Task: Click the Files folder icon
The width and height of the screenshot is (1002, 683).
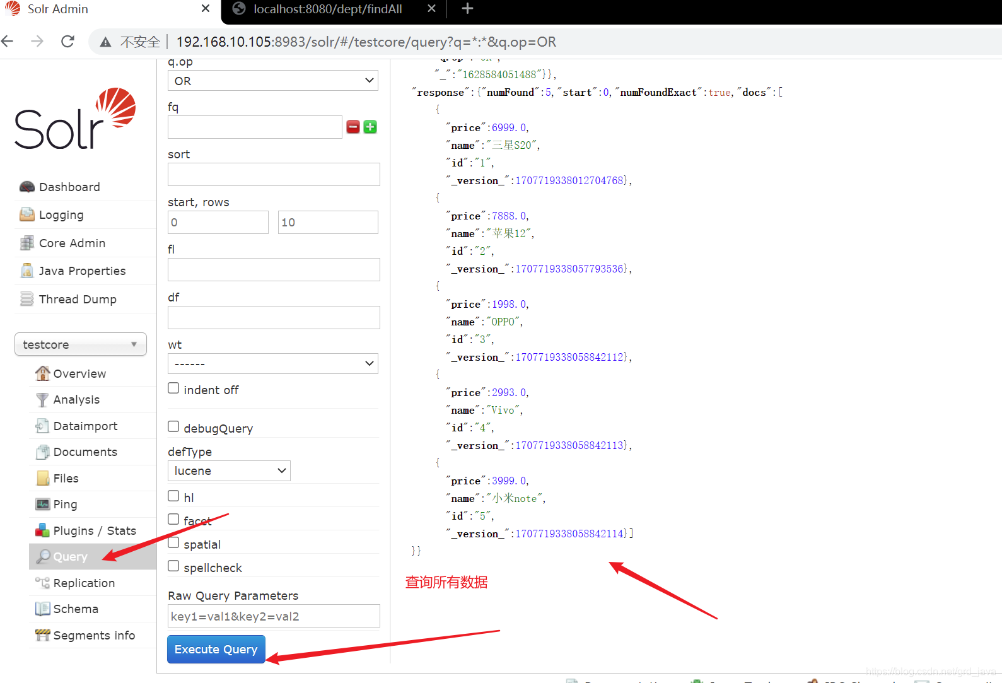Action: point(42,478)
